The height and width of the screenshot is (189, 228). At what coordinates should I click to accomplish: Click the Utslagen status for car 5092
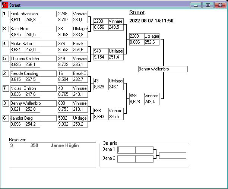80,118
